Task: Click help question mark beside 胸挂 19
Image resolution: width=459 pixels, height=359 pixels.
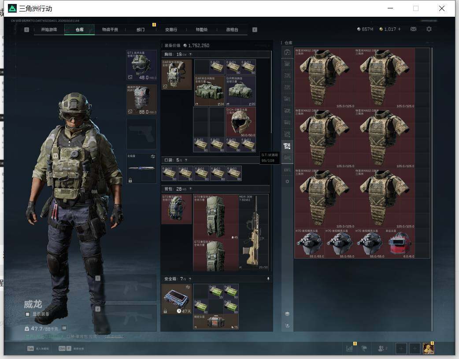Action: tap(190, 55)
